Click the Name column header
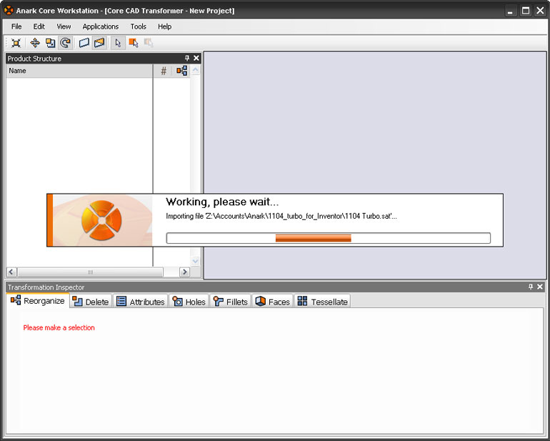Screen dimensions: 550x441 [x=79, y=71]
